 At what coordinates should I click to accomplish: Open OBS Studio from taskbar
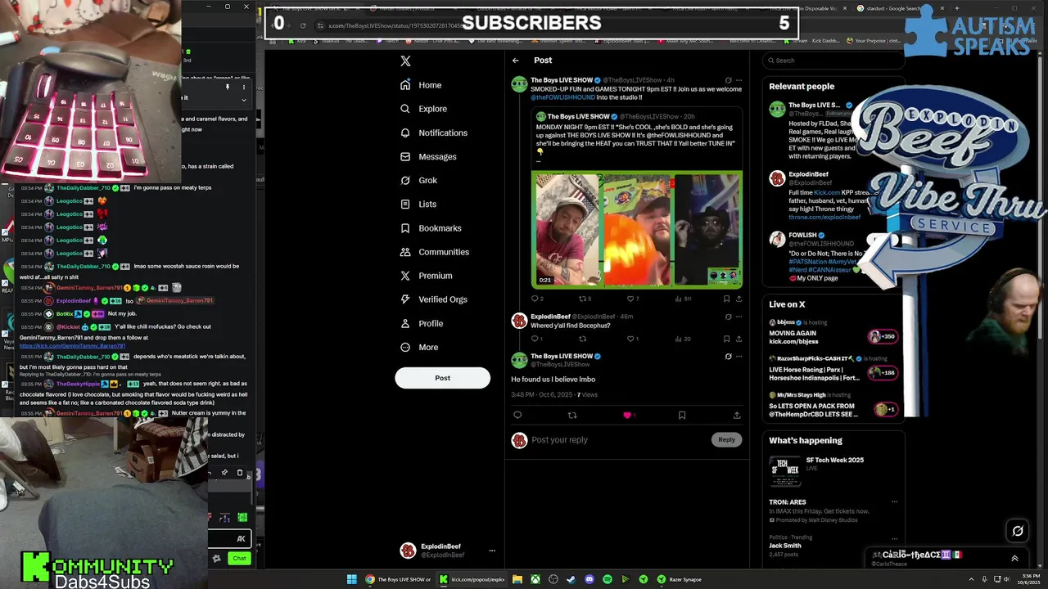[553, 579]
